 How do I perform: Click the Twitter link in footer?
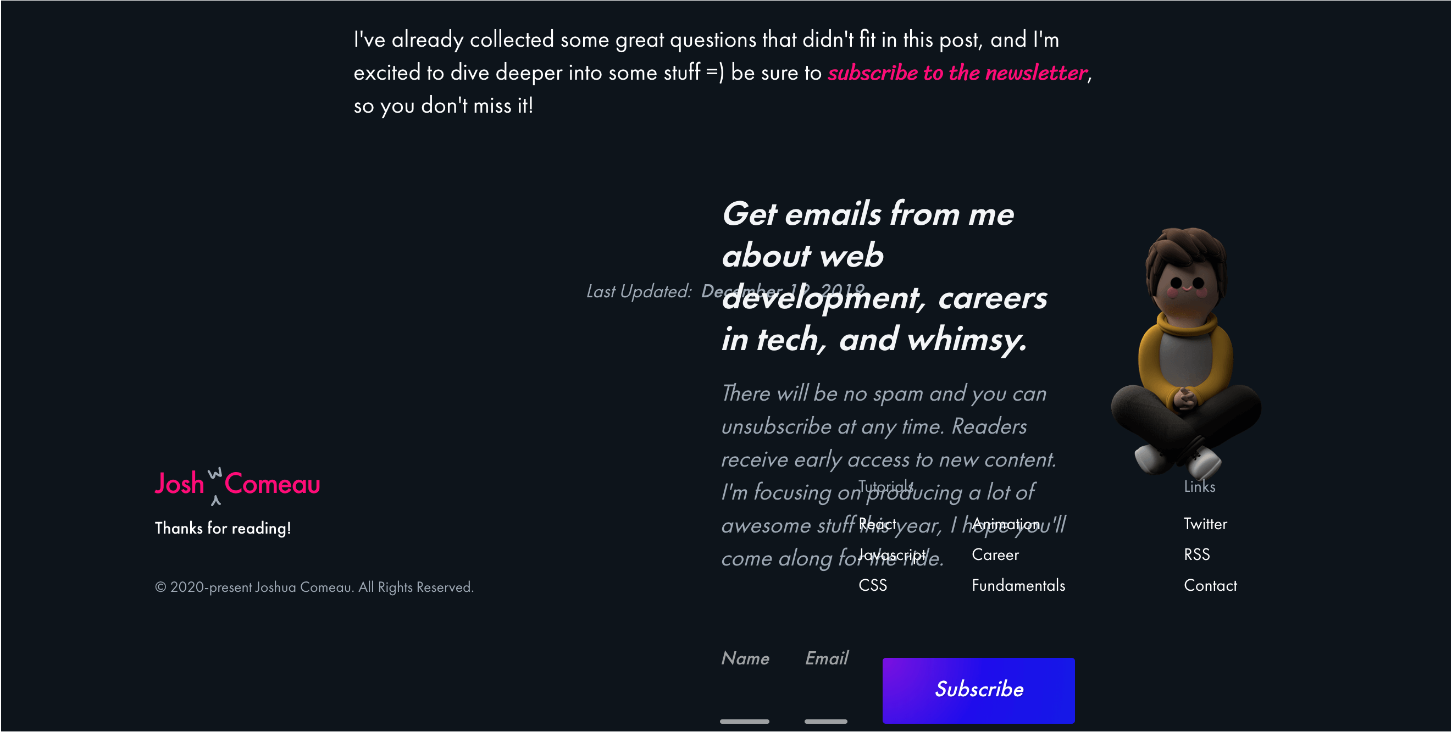[1204, 524]
